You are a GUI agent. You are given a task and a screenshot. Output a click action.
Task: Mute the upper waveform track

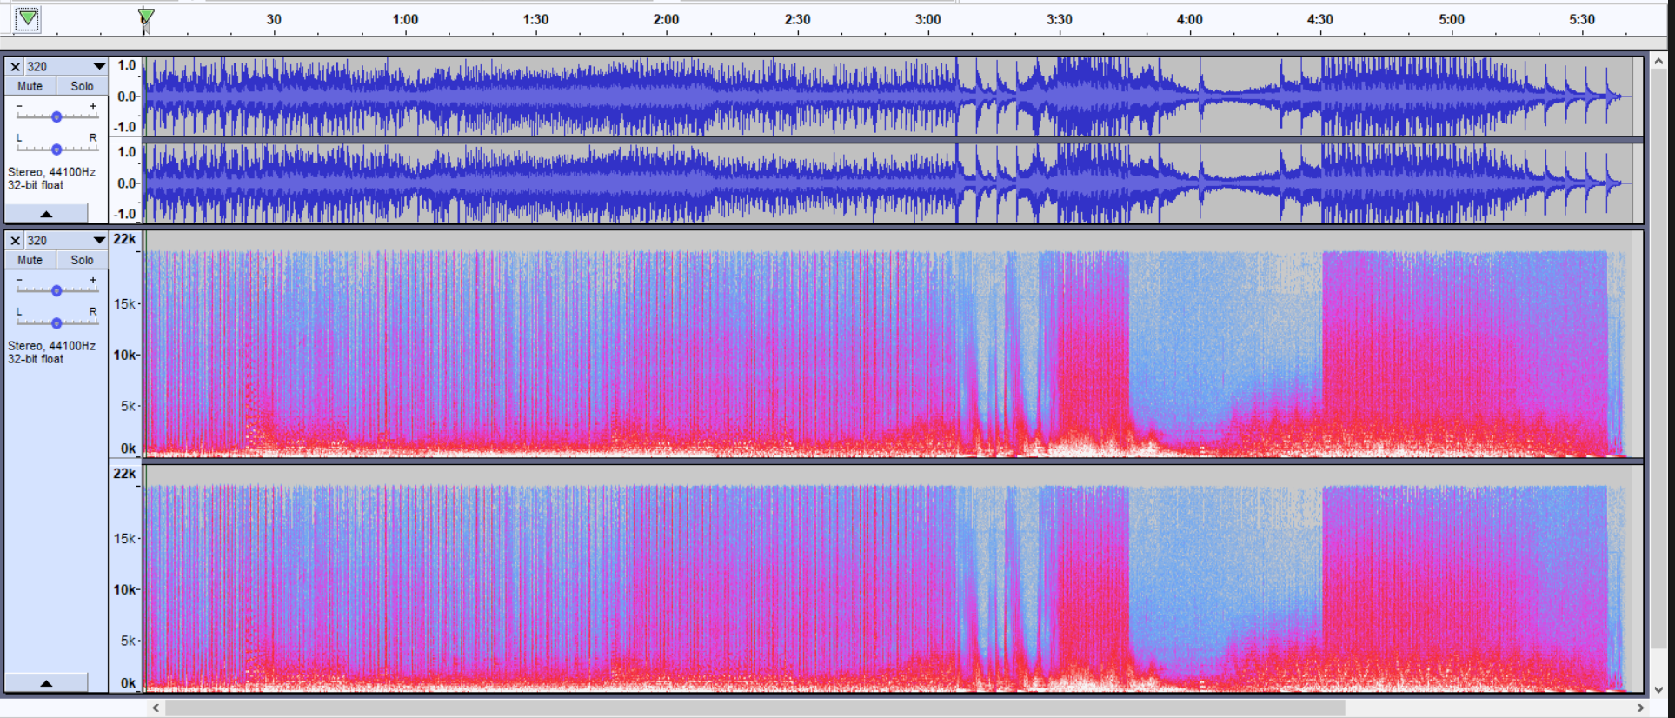tap(30, 86)
